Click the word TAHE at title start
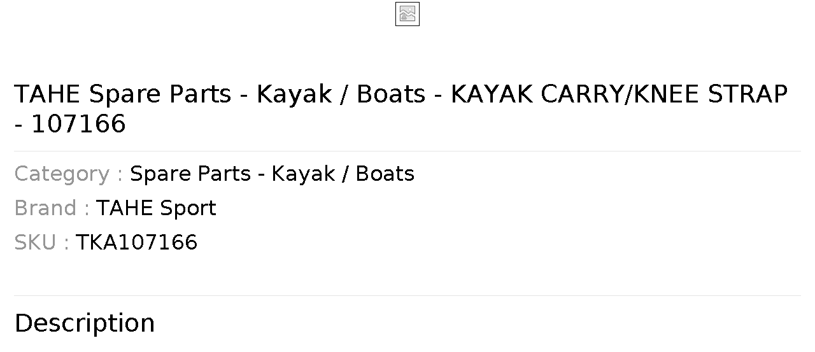This screenshot has height=352, width=815. pos(47,94)
